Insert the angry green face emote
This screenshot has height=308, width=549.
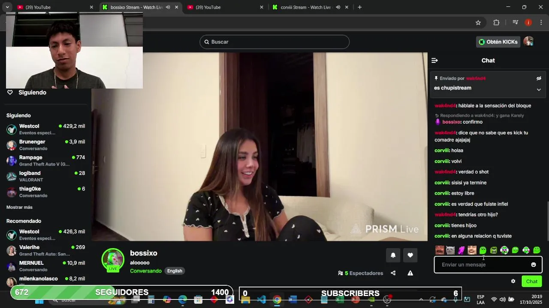click(x=494, y=250)
